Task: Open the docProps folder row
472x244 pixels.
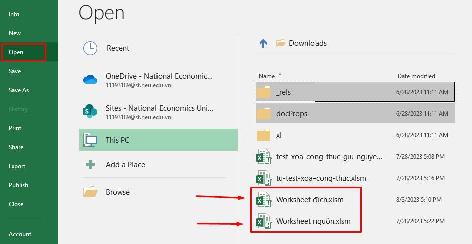Action: (355, 114)
